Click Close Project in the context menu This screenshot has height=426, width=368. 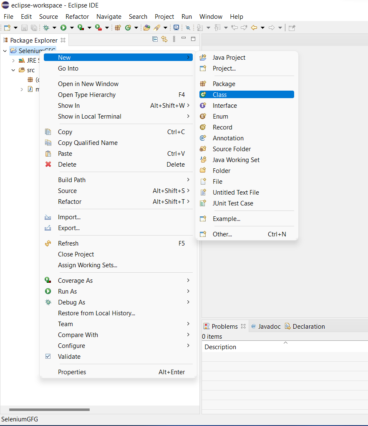pos(118,254)
